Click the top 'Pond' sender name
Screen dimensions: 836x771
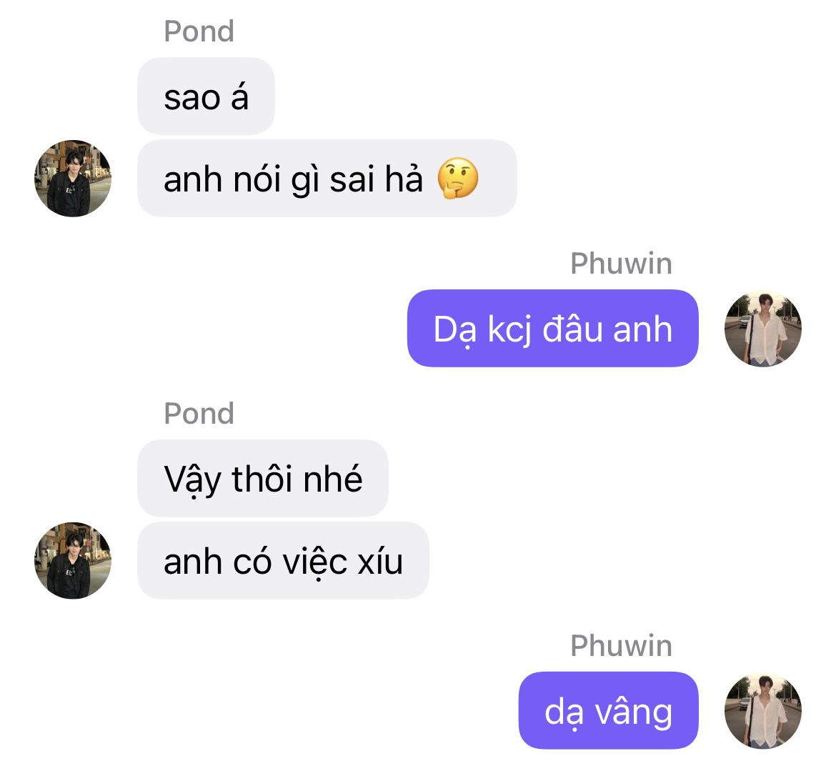coord(199,31)
